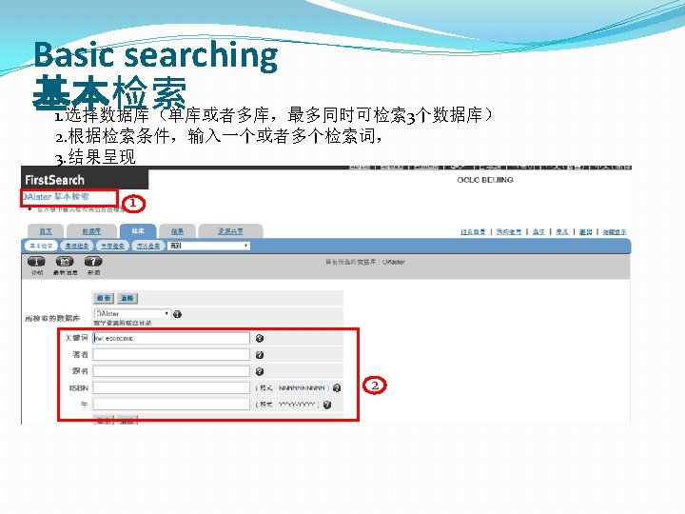
Task: Click the top 清除 clear button
Action: point(127,298)
